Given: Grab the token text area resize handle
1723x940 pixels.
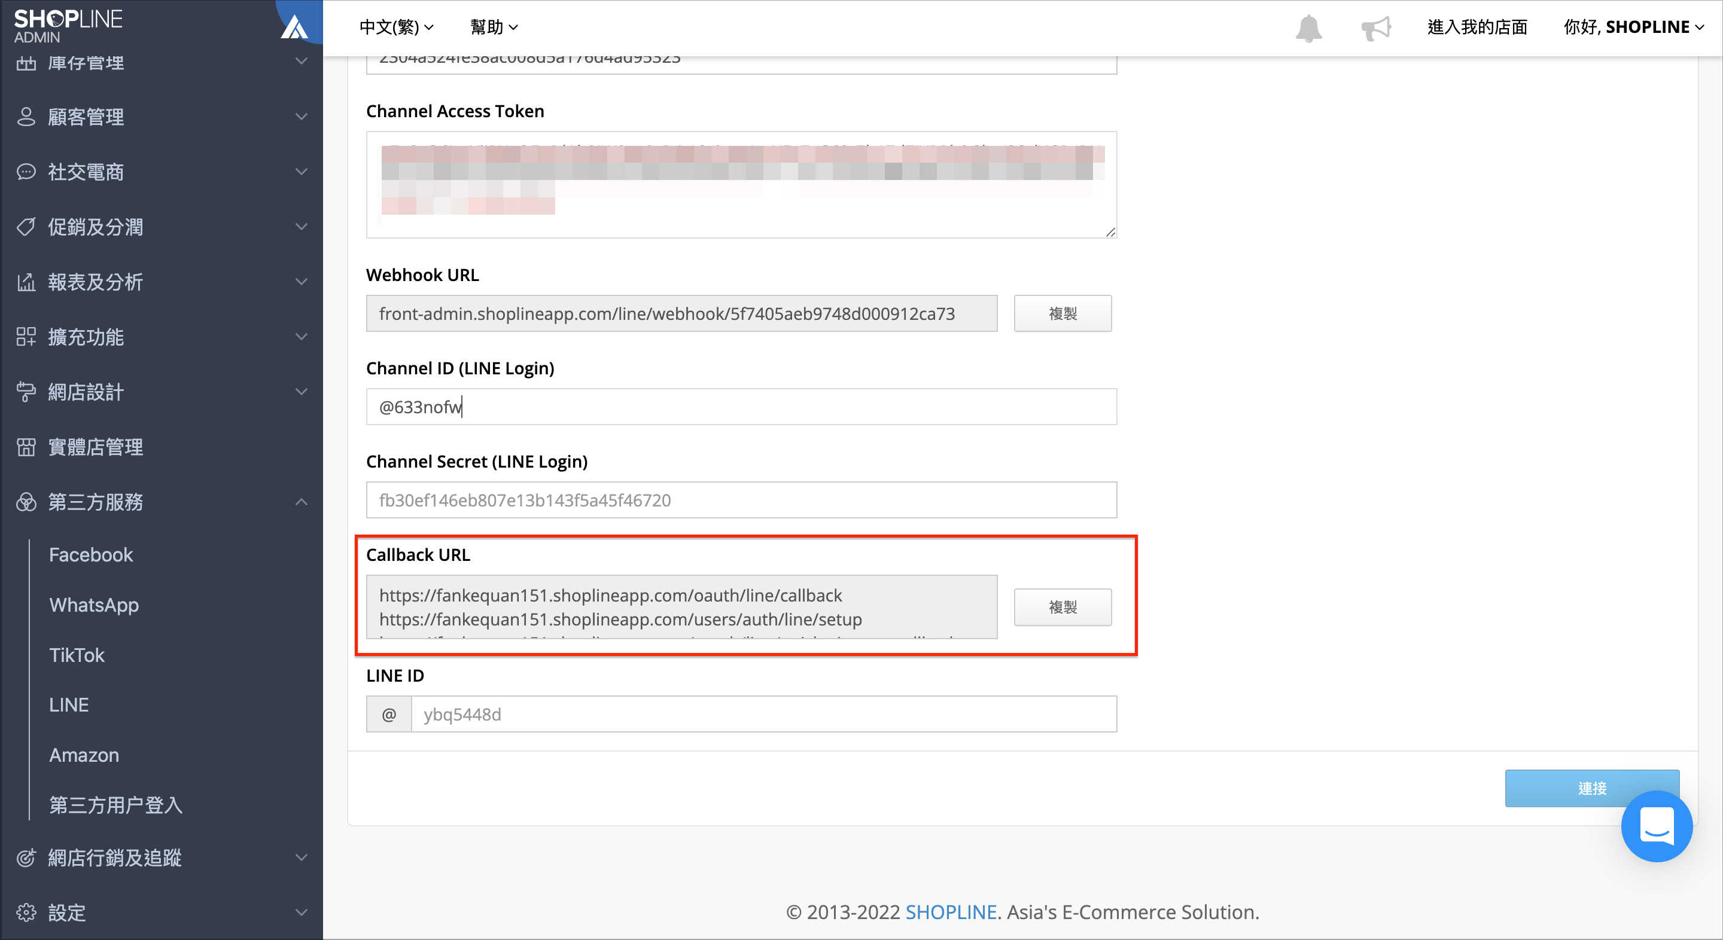Looking at the screenshot, I should [1110, 232].
